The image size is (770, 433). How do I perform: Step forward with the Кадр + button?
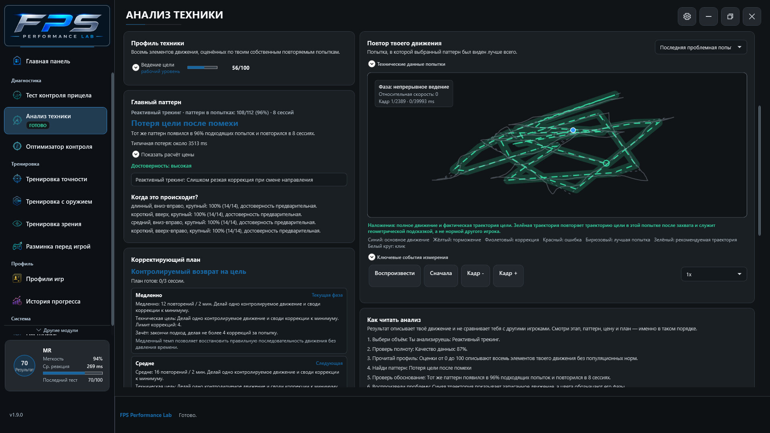coord(508,276)
